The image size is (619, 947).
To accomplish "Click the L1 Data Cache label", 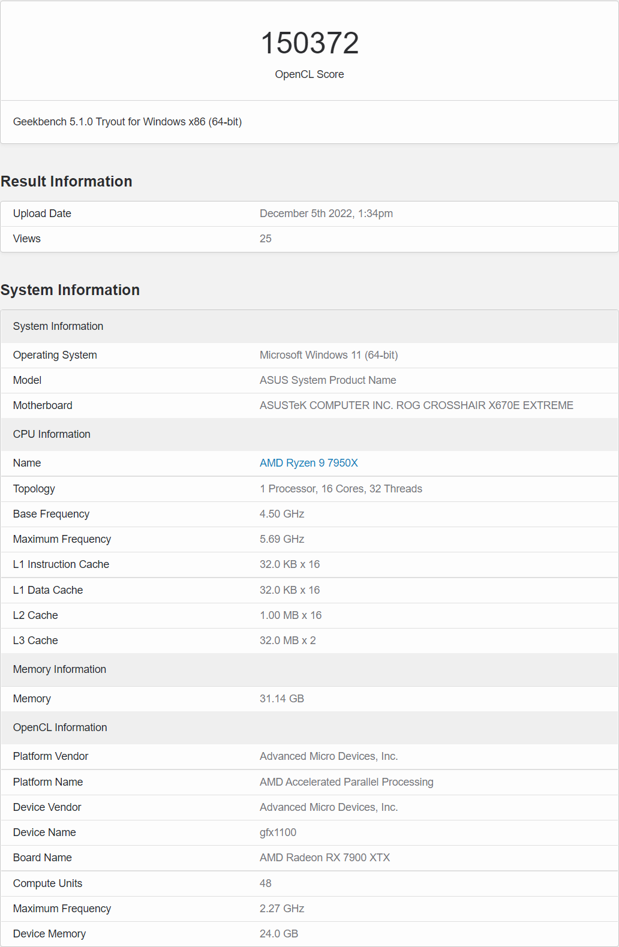I will 48,590.
